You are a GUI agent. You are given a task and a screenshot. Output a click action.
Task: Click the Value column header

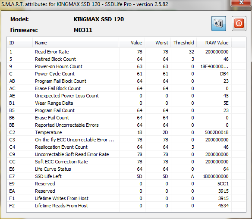coord(132,43)
